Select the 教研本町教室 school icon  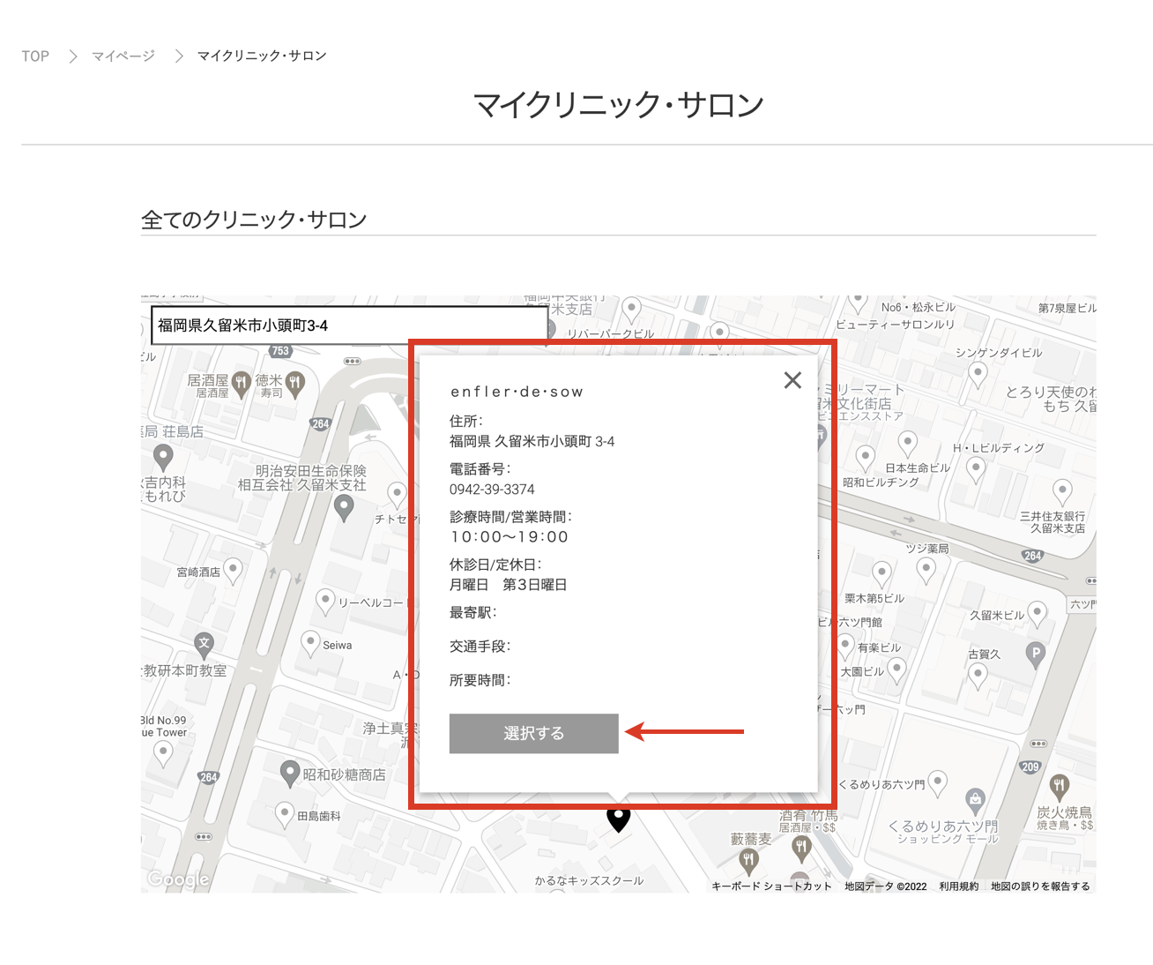pos(205,644)
